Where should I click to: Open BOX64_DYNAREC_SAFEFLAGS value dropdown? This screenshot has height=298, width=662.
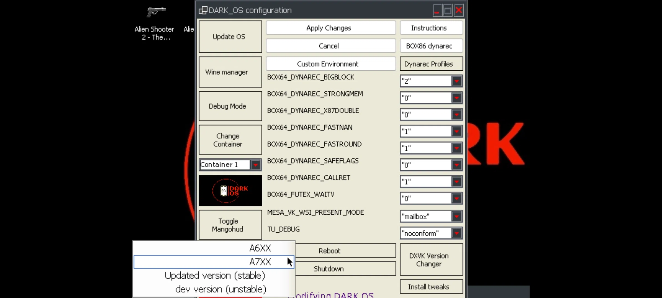[457, 165]
